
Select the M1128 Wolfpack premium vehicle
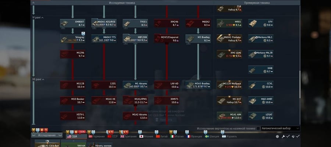(229, 85)
